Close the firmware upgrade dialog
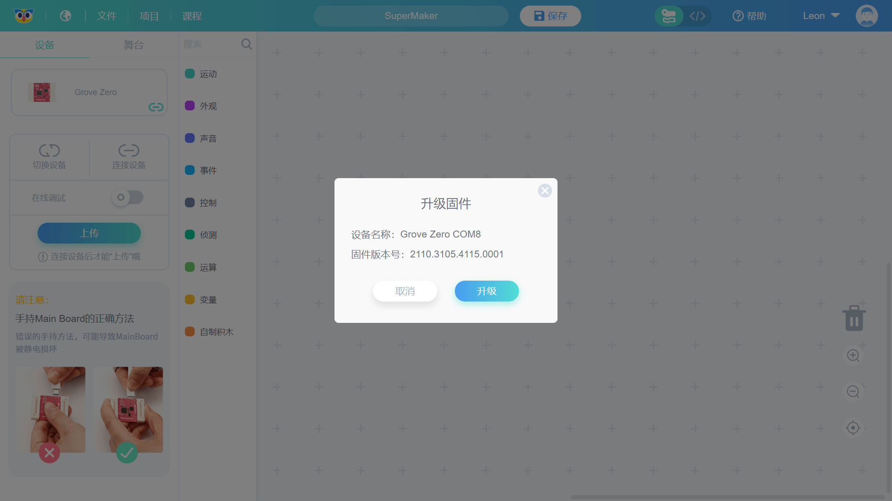The width and height of the screenshot is (892, 501). [x=544, y=191]
